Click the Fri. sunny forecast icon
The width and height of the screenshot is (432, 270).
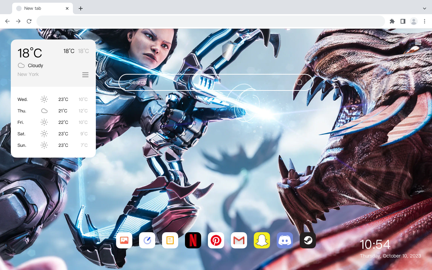click(44, 122)
